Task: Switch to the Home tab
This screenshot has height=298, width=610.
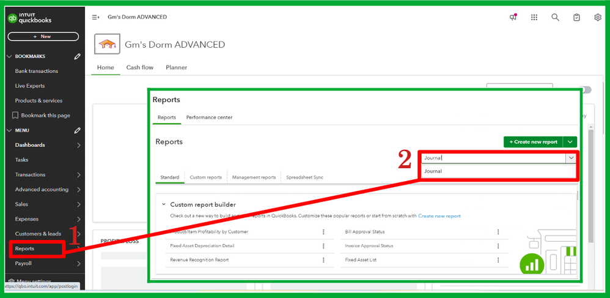Action: click(x=105, y=67)
